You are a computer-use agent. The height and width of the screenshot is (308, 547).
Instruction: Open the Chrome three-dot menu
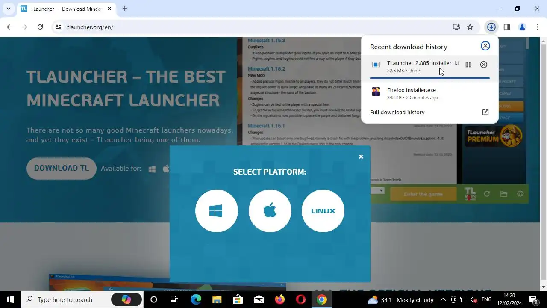tap(538, 27)
